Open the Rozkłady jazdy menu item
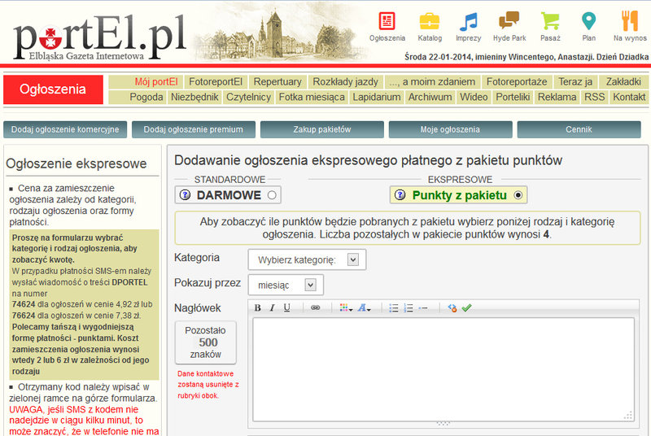The image size is (651, 436). click(345, 81)
